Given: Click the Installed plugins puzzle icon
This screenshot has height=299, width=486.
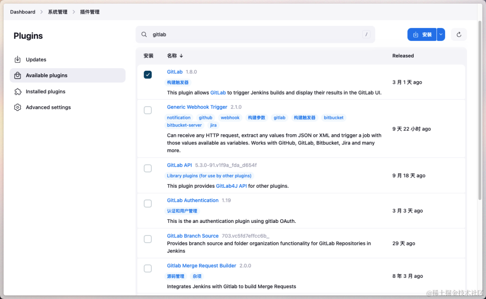Looking at the screenshot, I should 18,91.
